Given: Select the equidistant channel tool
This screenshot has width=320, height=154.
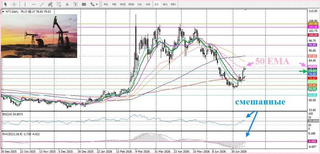Looking at the screenshot, I should [50, 4].
